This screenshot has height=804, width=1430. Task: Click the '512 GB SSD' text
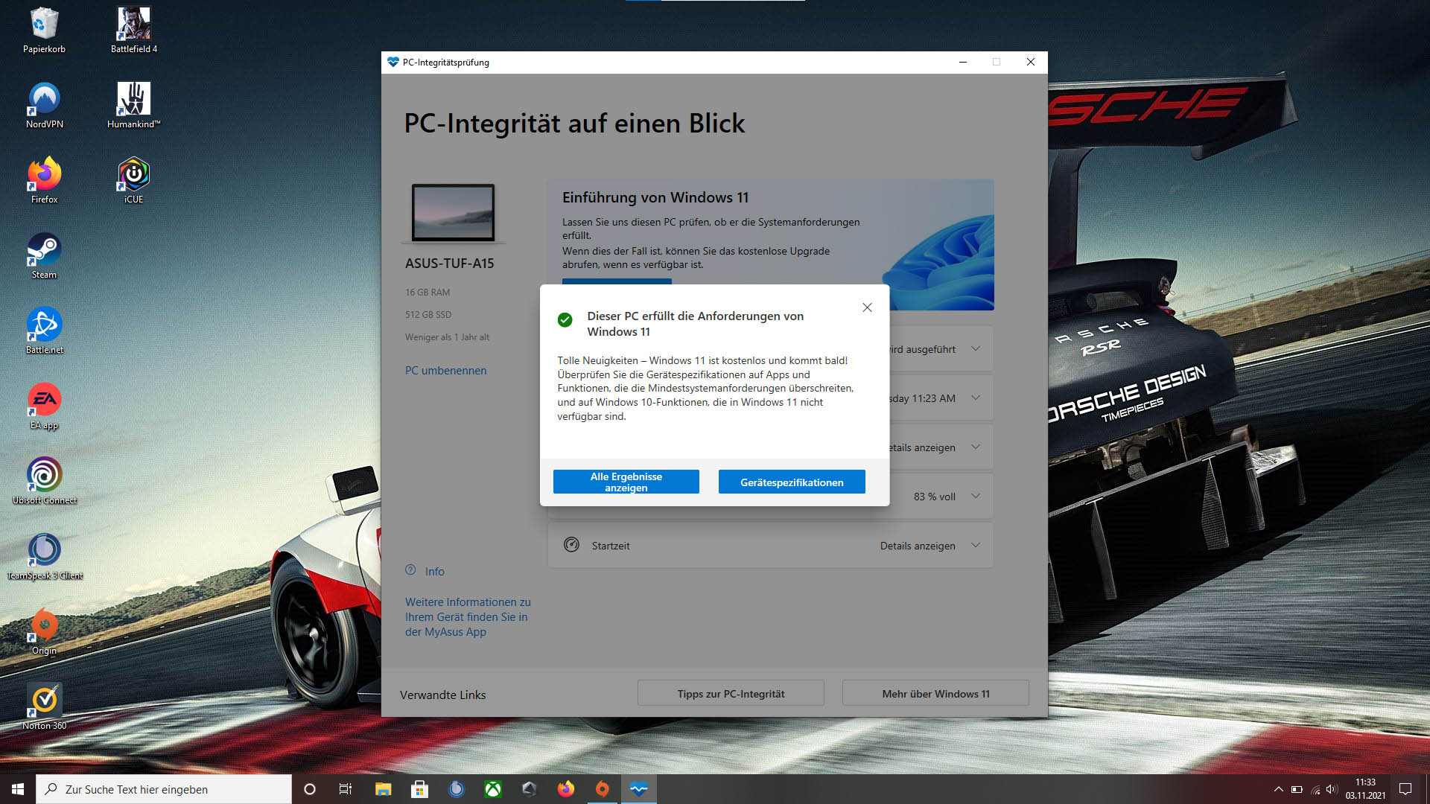(x=428, y=314)
